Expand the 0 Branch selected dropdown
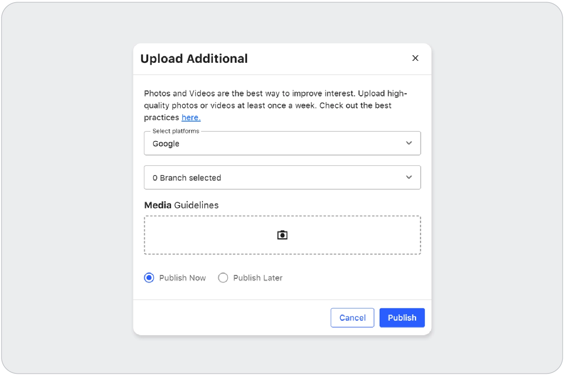The image size is (564, 376). coord(282,178)
